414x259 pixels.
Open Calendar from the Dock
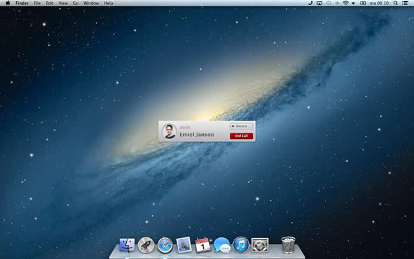tap(203, 245)
